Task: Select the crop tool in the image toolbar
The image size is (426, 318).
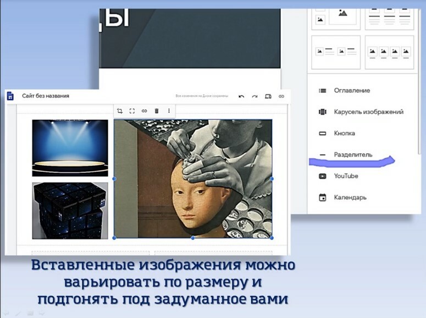Action: tap(119, 111)
